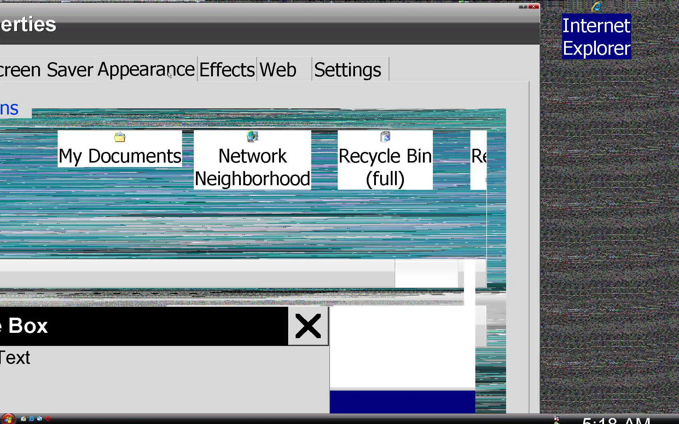This screenshot has width=679, height=424.
Task: Open the Effects tab
Action: click(x=227, y=70)
